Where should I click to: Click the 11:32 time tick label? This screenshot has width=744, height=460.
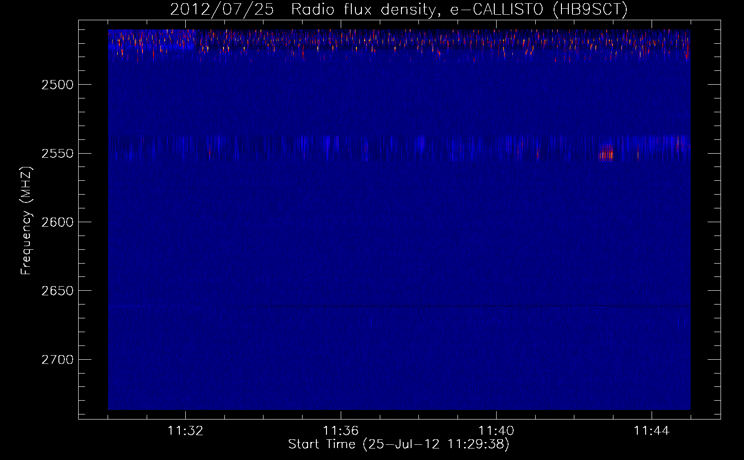pos(185,431)
